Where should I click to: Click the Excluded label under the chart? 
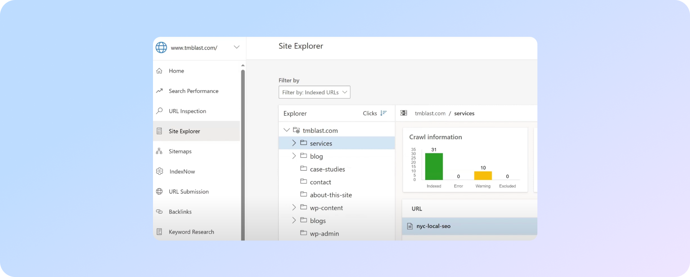(x=507, y=186)
